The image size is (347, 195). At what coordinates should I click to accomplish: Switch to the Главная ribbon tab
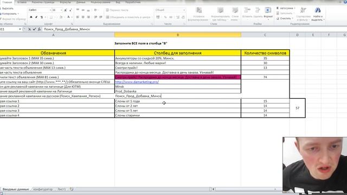(x=7, y=2)
